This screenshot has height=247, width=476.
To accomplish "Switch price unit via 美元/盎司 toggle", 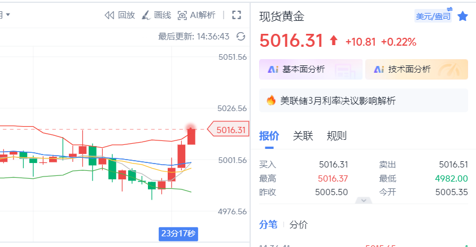I will (433, 16).
